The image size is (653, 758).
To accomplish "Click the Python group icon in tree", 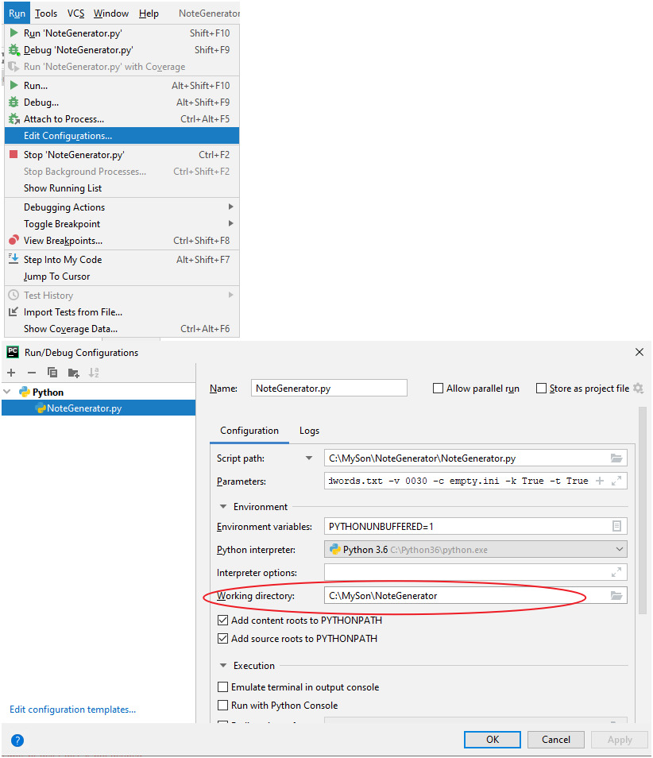I will [25, 392].
